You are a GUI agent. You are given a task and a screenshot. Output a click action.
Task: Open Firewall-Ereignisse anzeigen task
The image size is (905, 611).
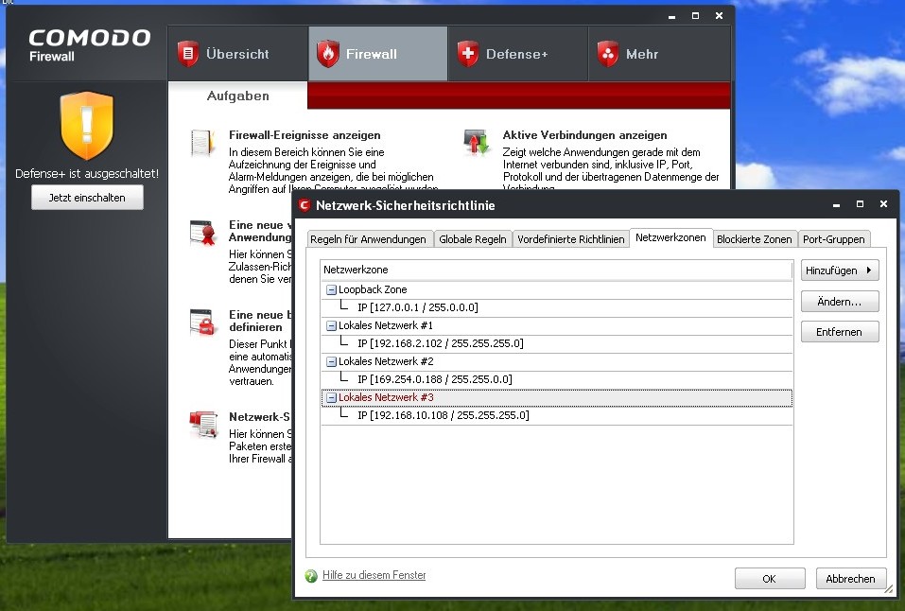305,135
